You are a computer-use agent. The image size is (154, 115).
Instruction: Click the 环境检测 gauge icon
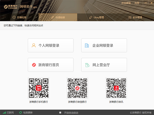(14, 17)
